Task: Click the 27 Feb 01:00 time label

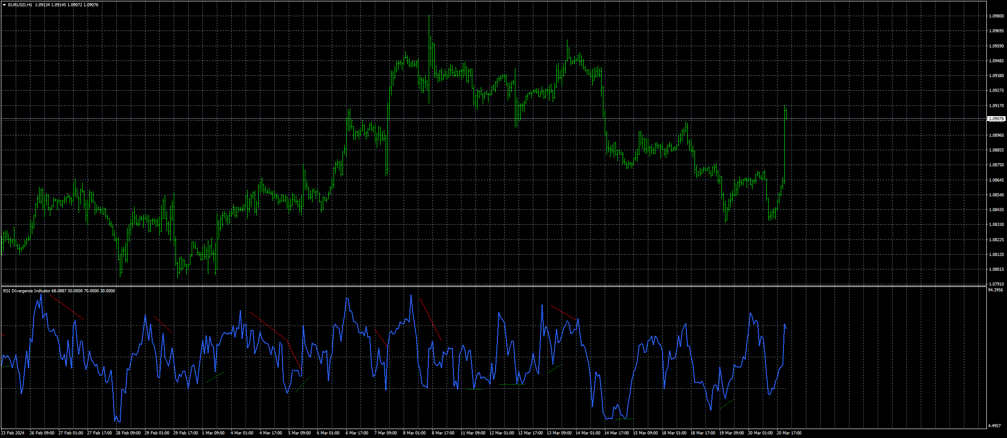Action: tap(70, 433)
